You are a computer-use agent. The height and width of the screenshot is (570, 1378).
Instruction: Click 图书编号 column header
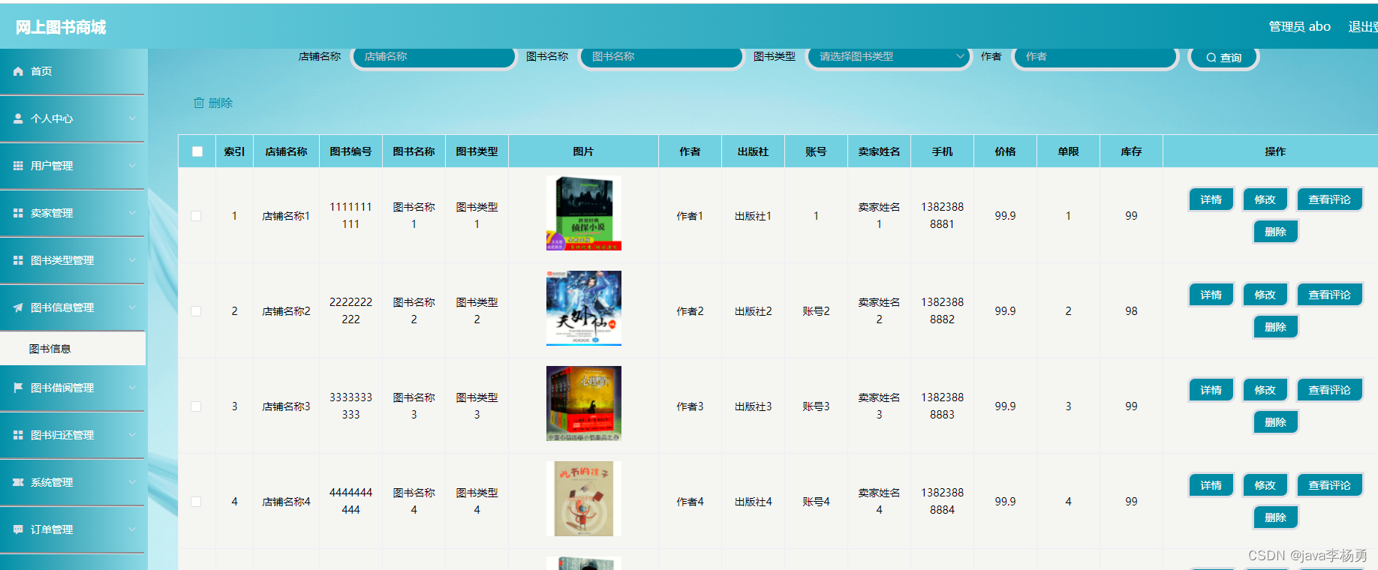click(351, 151)
